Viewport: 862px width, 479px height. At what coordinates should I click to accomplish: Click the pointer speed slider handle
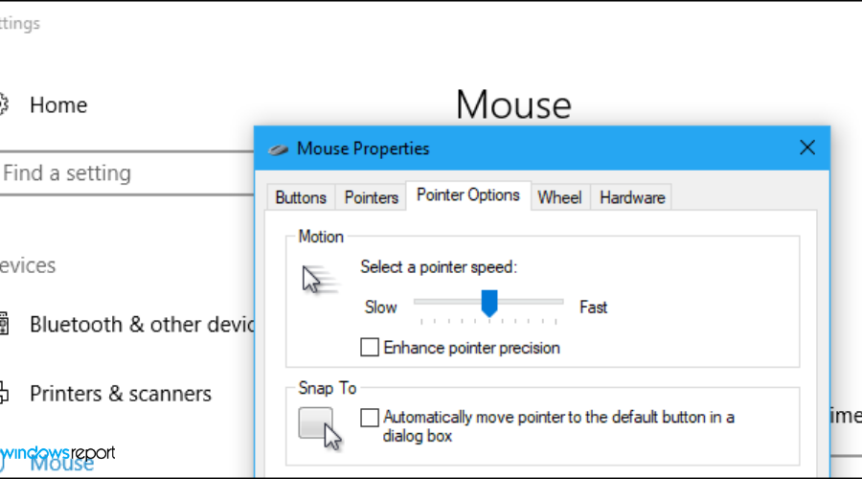coord(489,304)
